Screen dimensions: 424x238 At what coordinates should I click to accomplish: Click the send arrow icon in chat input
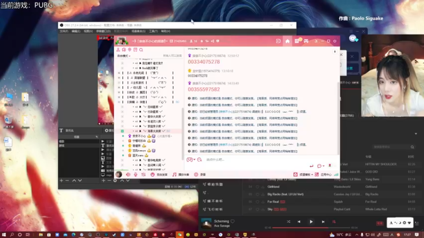(312, 166)
